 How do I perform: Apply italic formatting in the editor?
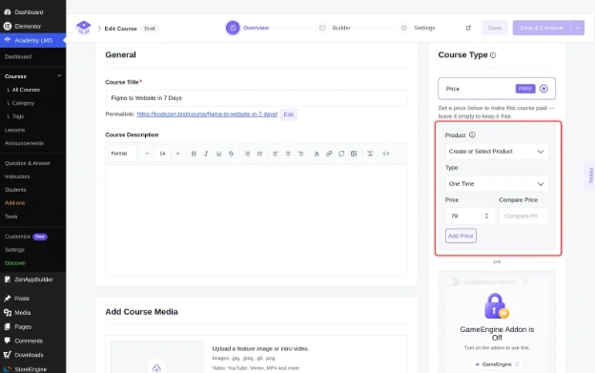(x=206, y=154)
